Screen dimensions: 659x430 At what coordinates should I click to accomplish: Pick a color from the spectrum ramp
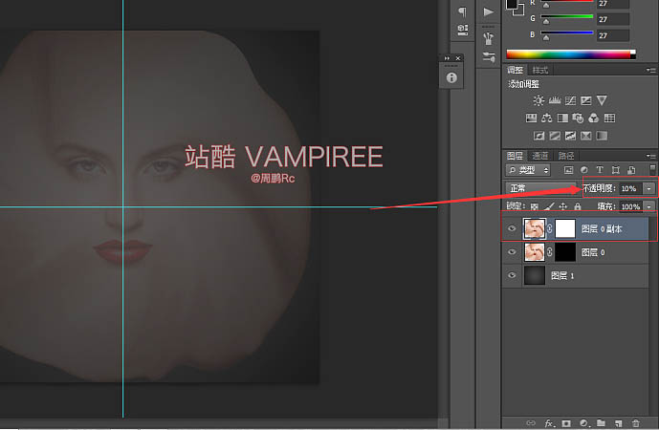click(571, 54)
